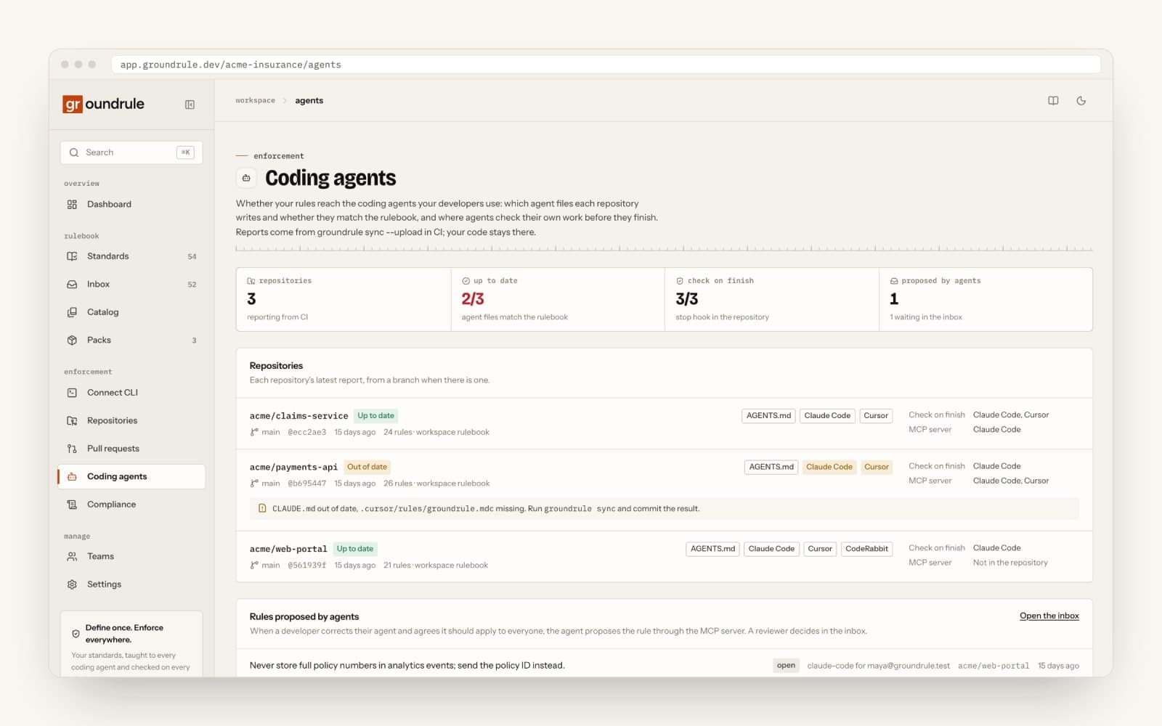
Task: Click the groundrule logo
Action: [103, 104]
